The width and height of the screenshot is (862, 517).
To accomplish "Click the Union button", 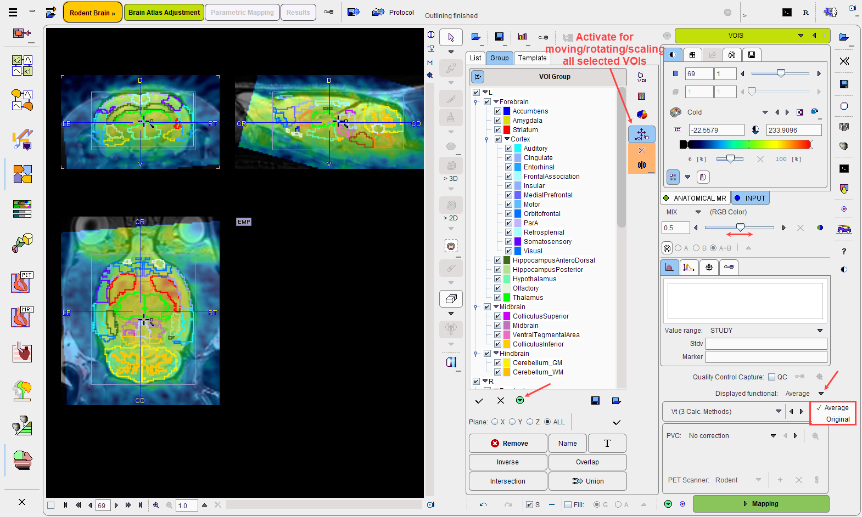I will [587, 481].
